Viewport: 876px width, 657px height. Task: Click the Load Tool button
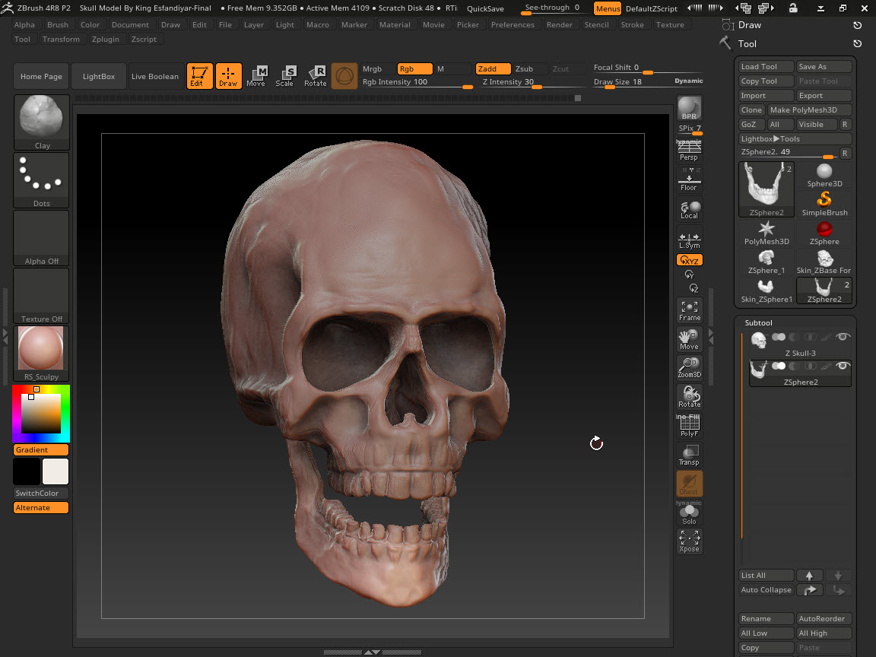[766, 66]
